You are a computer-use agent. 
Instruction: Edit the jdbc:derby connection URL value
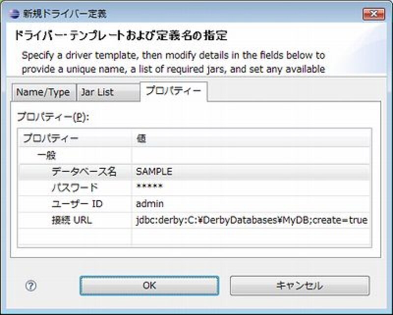point(252,220)
